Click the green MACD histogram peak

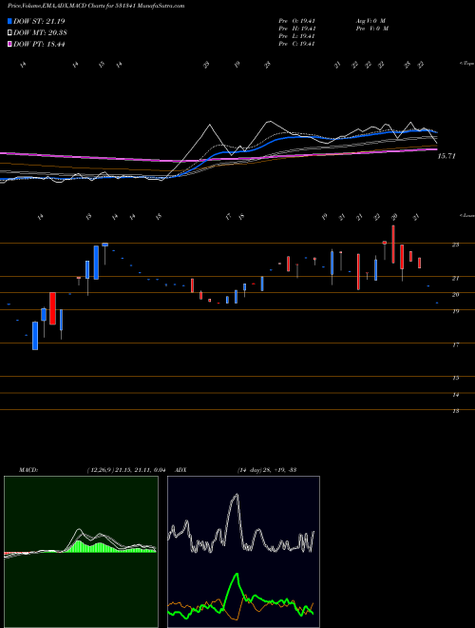coord(79,546)
